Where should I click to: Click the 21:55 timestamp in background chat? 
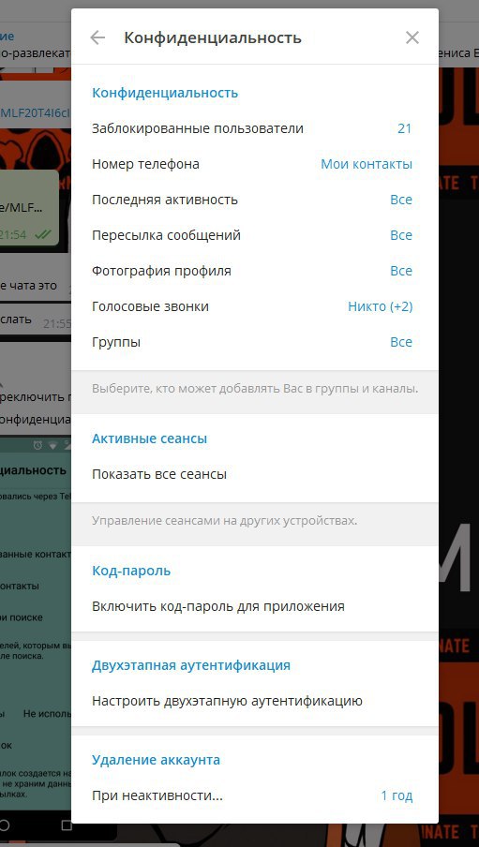coord(57,323)
